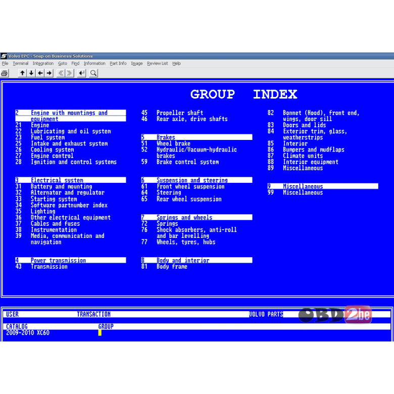Click row 22 Lubricating and oil system
The height and width of the screenshot is (394, 394).
[x=63, y=131]
